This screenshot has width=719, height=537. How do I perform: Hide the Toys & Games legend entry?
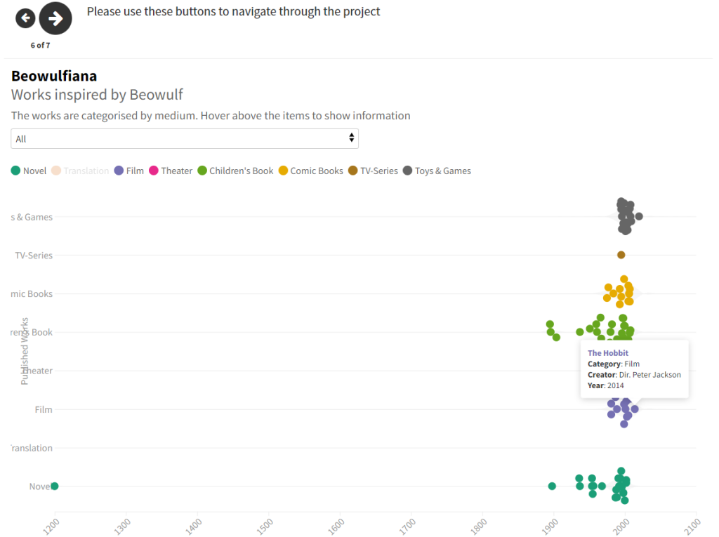point(437,171)
